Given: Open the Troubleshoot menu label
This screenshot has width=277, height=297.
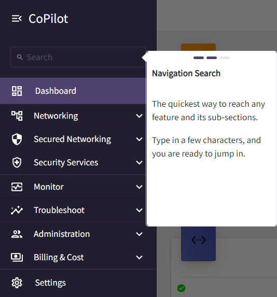Looking at the screenshot, I should pos(59,210).
